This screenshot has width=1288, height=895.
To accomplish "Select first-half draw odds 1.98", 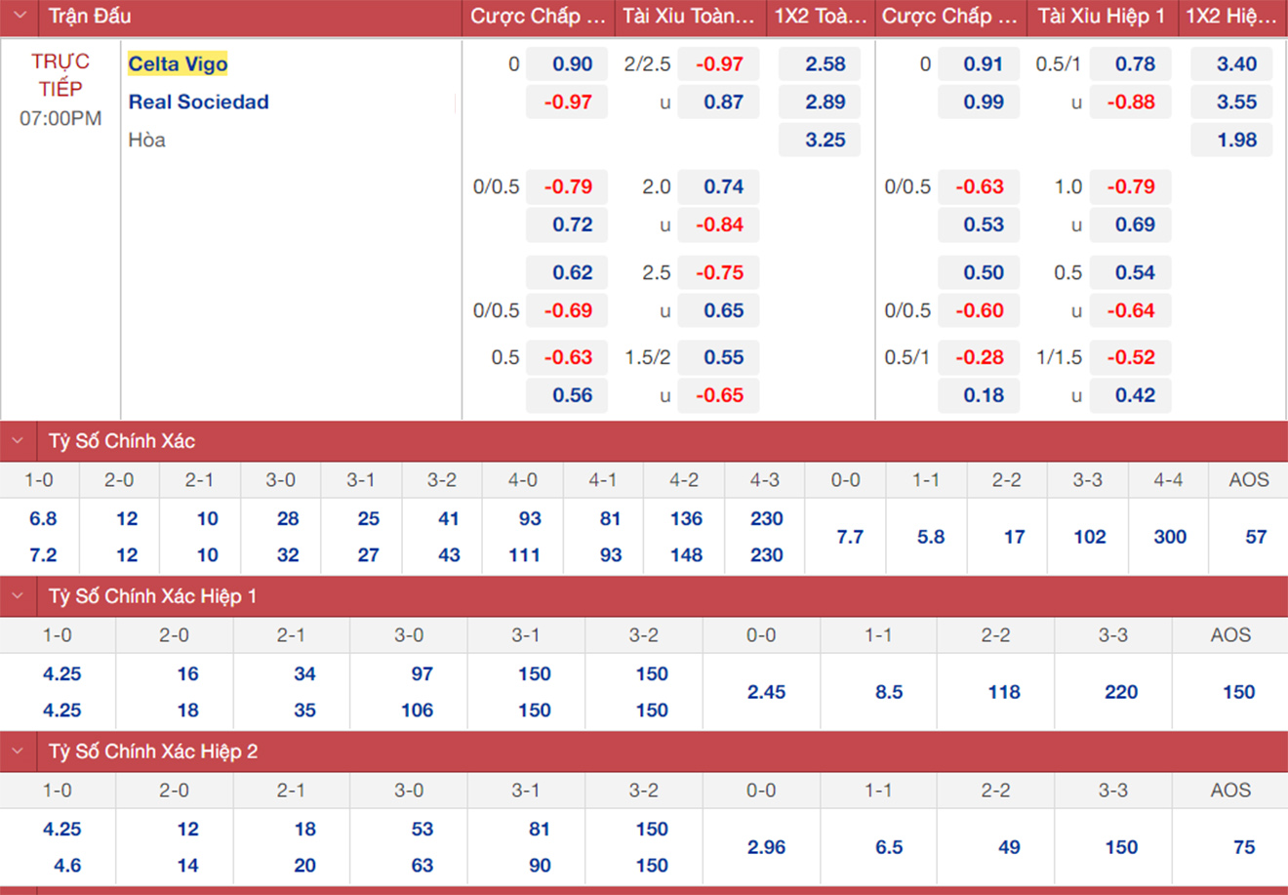I will click(x=1236, y=141).
